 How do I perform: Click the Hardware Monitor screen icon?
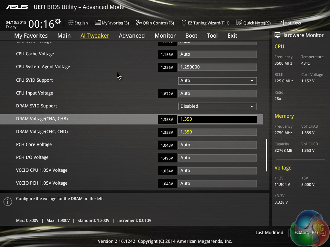(x=277, y=35)
